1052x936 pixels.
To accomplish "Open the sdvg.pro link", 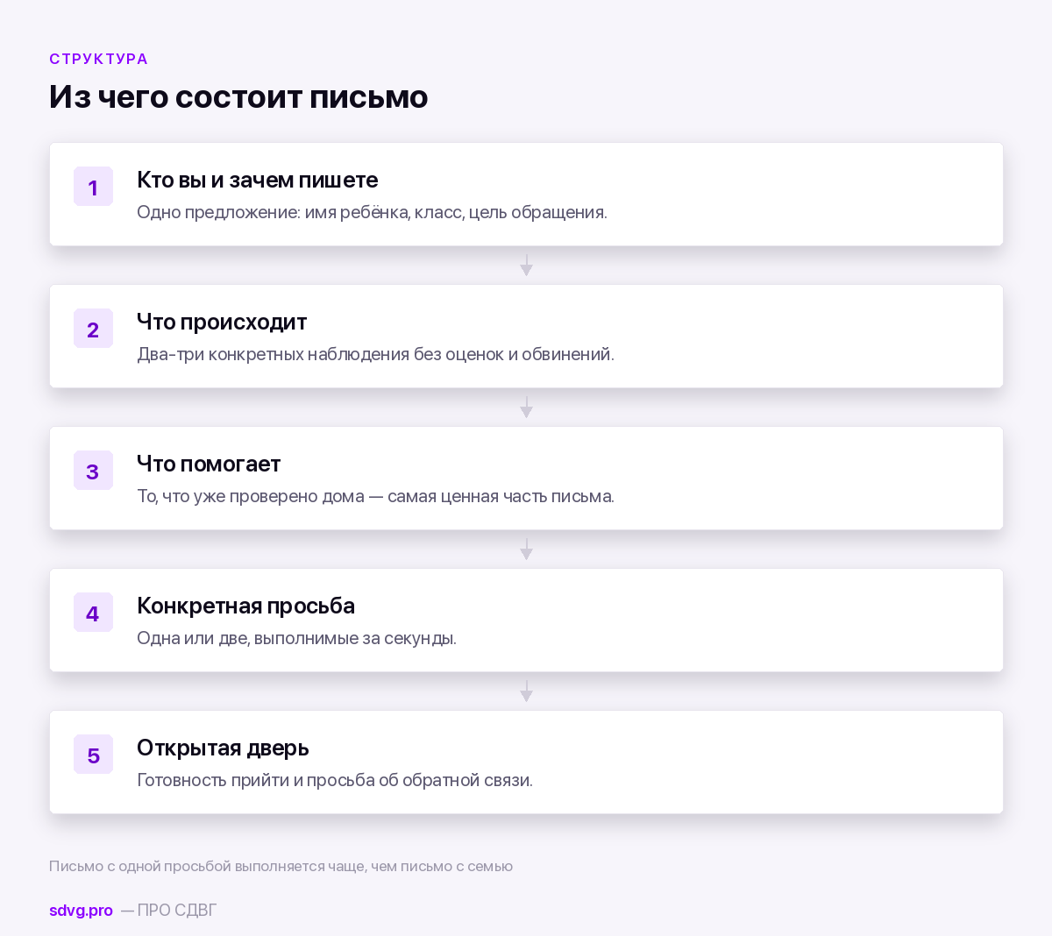I will click(81, 911).
